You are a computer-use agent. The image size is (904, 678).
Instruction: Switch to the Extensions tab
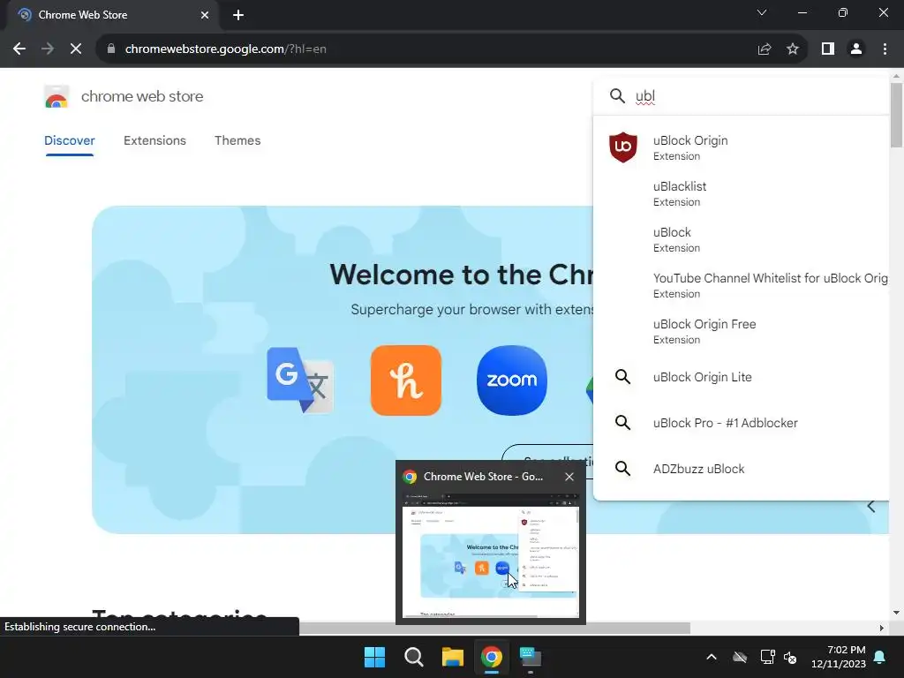tap(154, 140)
